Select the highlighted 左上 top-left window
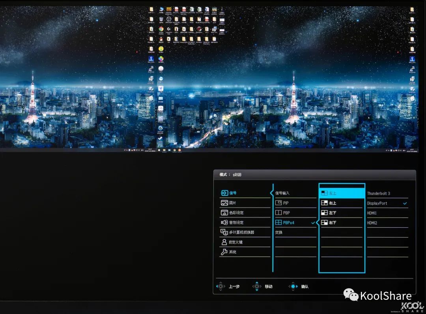 click(x=342, y=193)
